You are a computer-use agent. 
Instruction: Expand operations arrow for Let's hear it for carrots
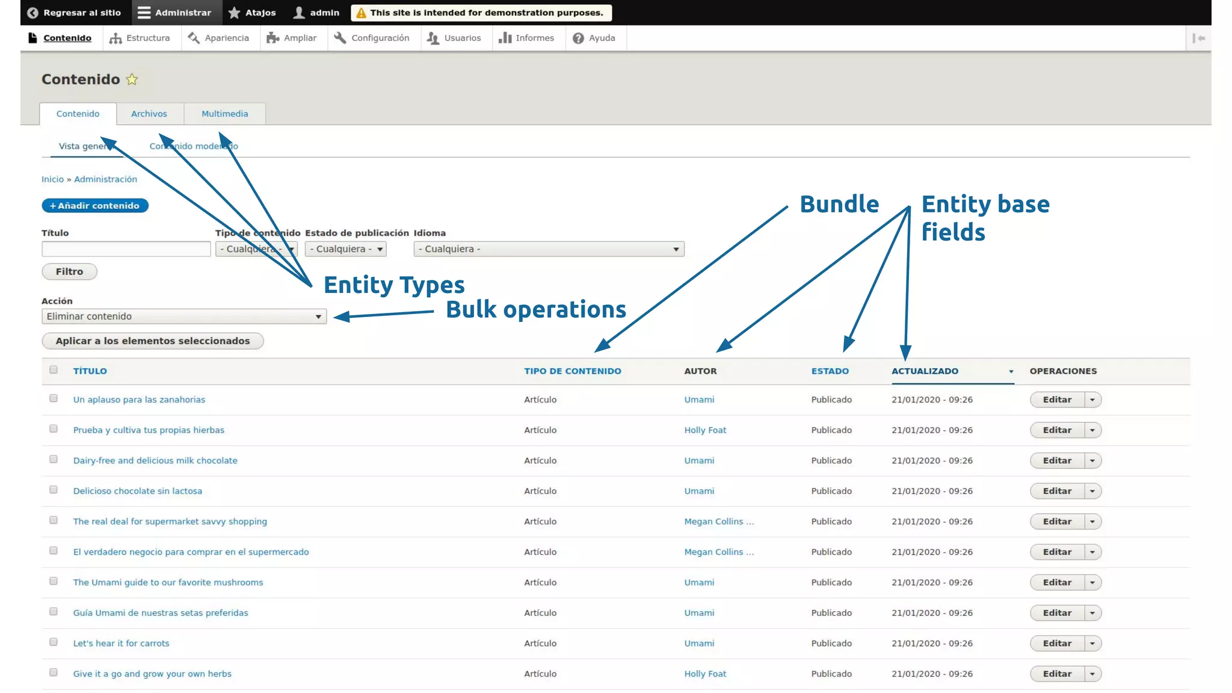click(x=1092, y=644)
